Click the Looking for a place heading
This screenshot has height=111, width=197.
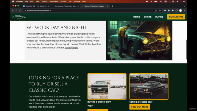54,84
